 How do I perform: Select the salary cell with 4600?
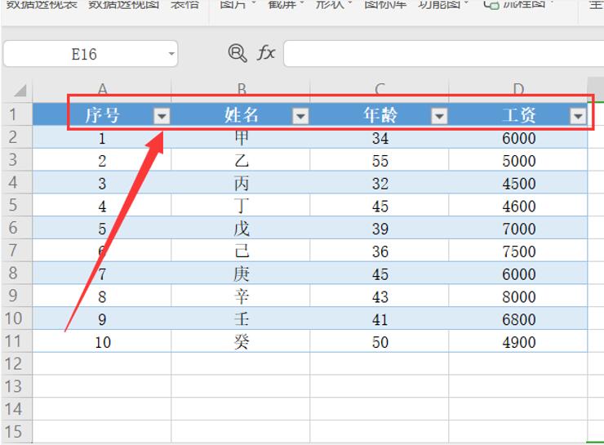coord(518,205)
